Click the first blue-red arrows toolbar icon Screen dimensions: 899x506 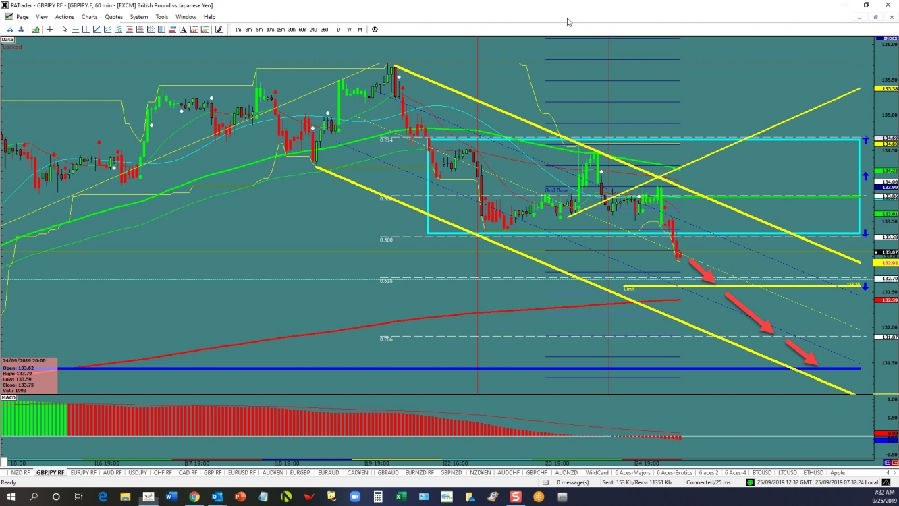pos(10,30)
